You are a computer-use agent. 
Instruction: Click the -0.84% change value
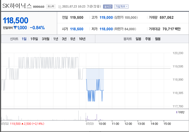37,28
